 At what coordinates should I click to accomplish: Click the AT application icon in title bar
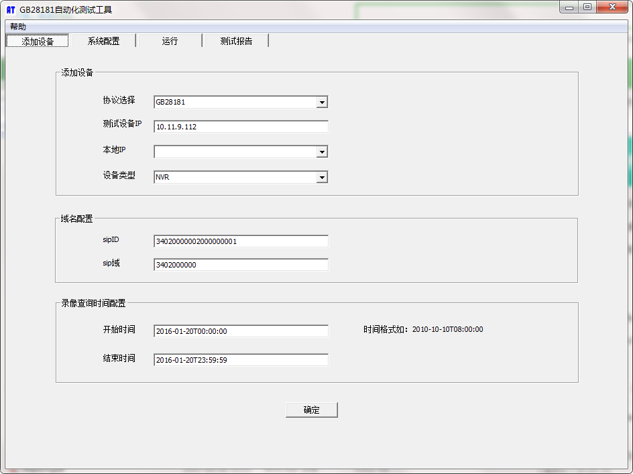pos(11,9)
